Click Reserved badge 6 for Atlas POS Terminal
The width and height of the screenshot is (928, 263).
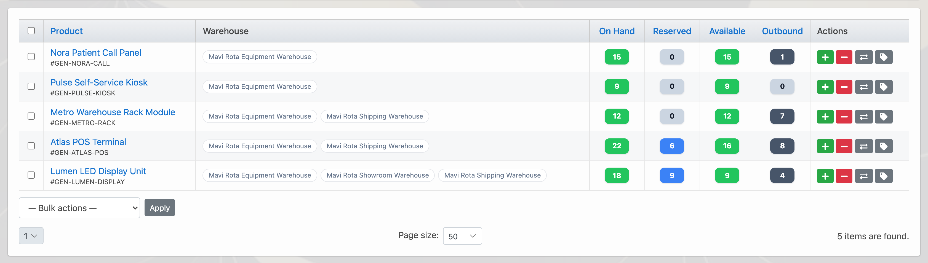(672, 146)
